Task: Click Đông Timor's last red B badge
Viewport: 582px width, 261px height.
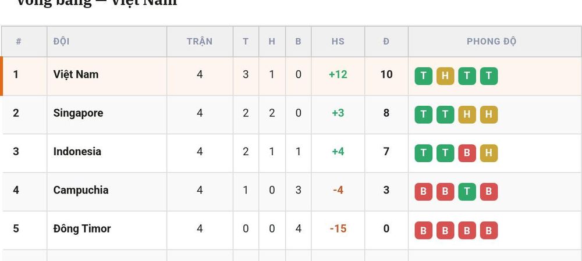Action: (x=489, y=230)
